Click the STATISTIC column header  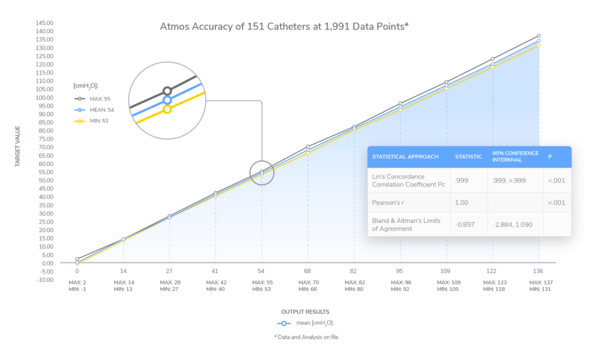pos(468,157)
